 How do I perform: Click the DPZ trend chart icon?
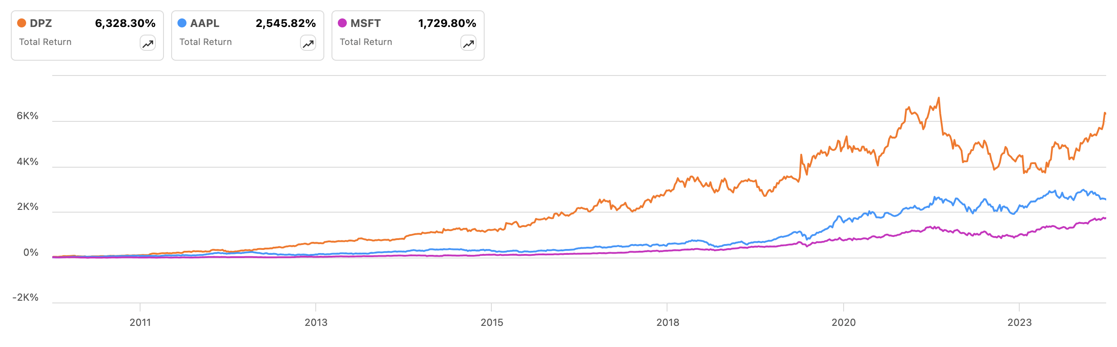tap(148, 43)
